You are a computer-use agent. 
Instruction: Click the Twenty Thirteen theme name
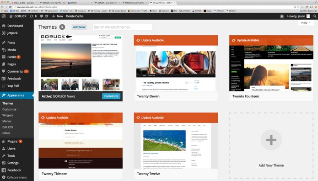click(54, 174)
